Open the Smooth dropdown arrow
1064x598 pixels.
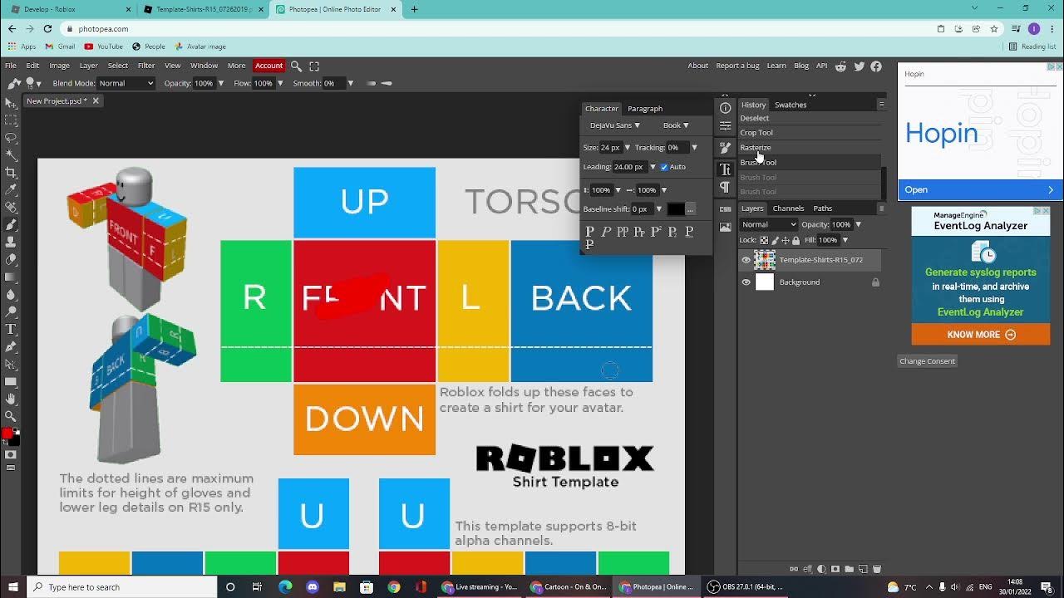point(350,83)
